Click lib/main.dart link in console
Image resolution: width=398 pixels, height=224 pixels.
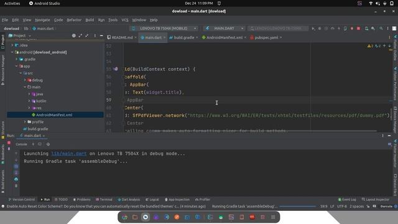(x=69, y=154)
